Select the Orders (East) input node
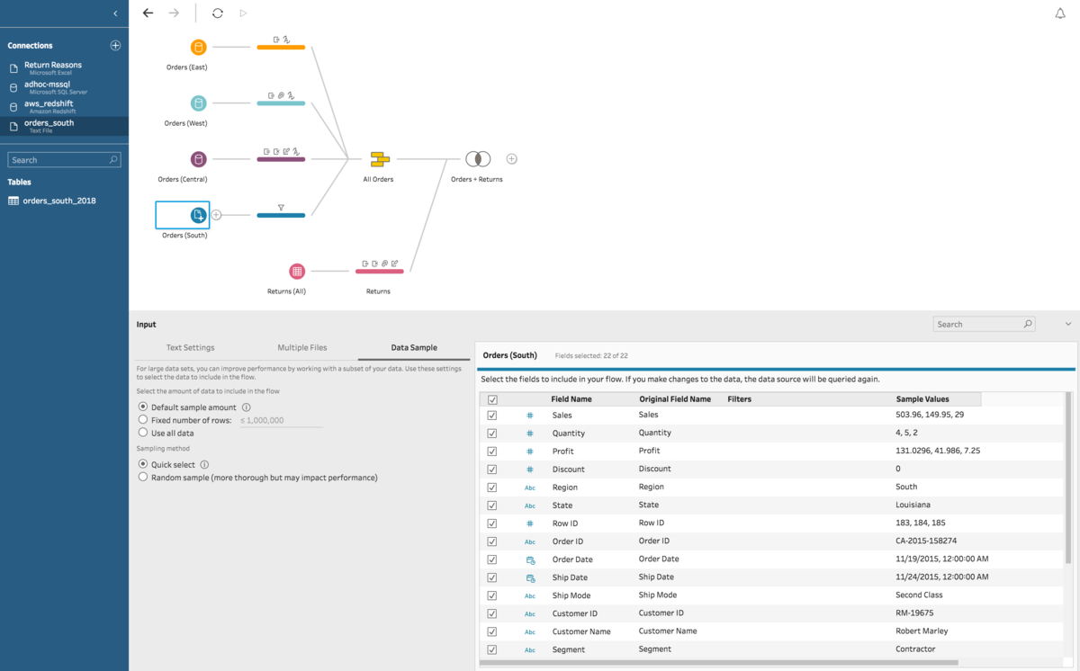Image resolution: width=1080 pixels, height=671 pixels. [x=199, y=48]
